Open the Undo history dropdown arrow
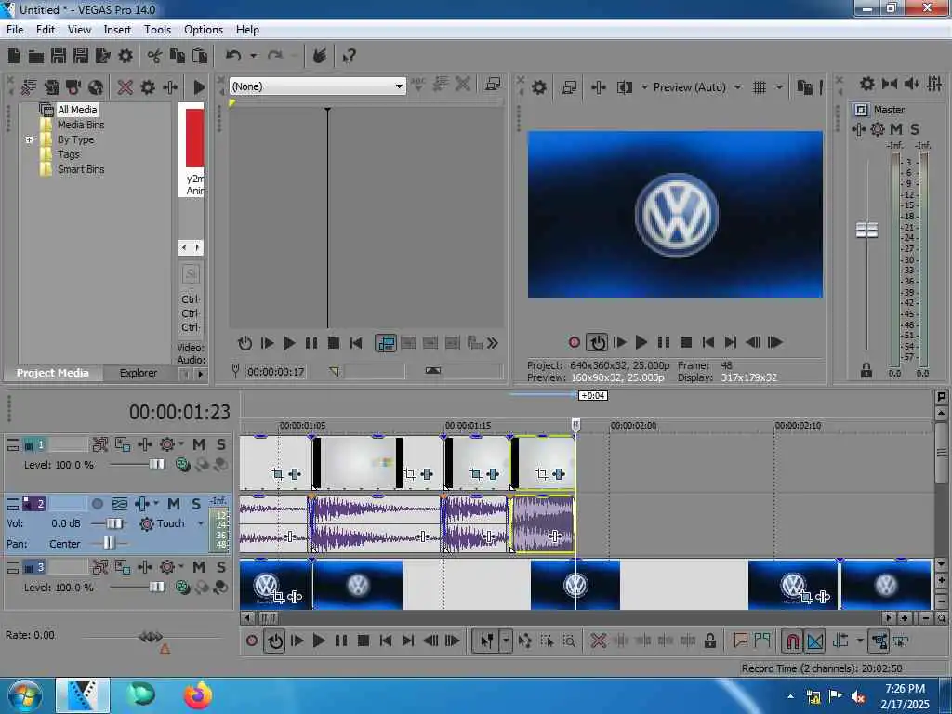Viewport: 952px width, 714px height. [254, 56]
